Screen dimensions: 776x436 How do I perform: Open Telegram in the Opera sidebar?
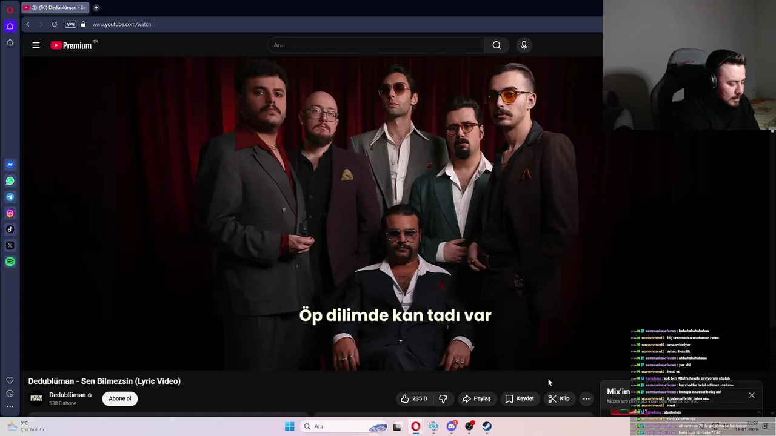(10, 197)
